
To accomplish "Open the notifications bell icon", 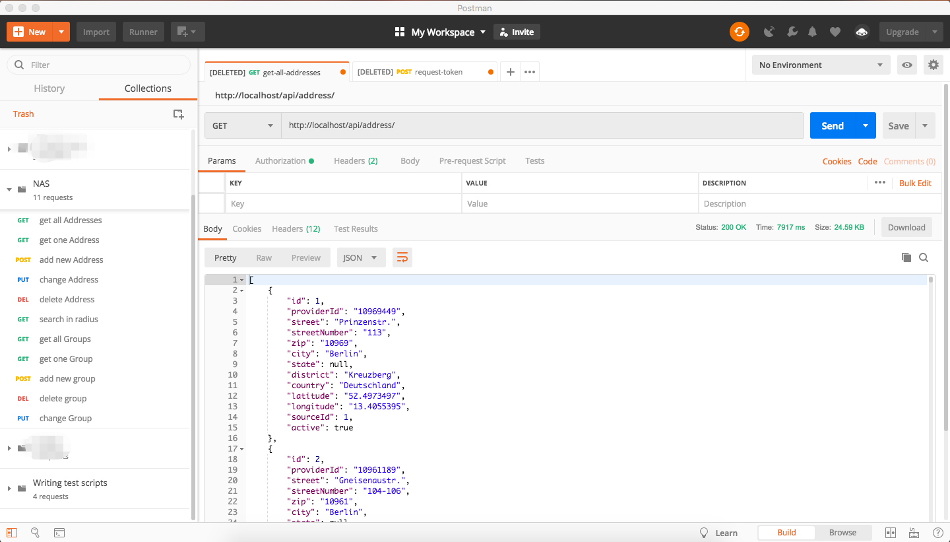I will click(x=813, y=32).
